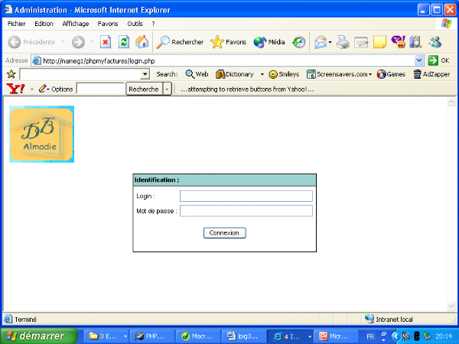Open the Outils menu

pyautogui.click(x=135, y=24)
